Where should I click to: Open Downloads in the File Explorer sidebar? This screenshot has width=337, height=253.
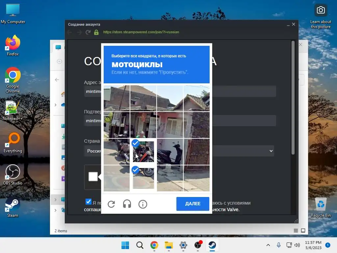click(x=64, y=136)
